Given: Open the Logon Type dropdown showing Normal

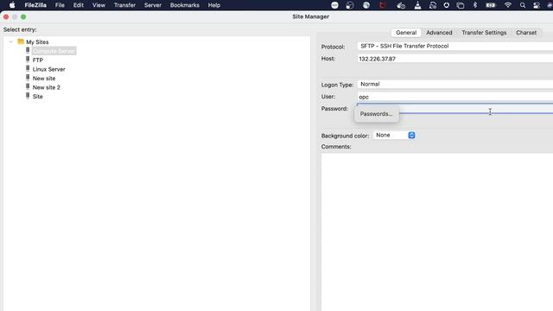Looking at the screenshot, I should 455,85.
